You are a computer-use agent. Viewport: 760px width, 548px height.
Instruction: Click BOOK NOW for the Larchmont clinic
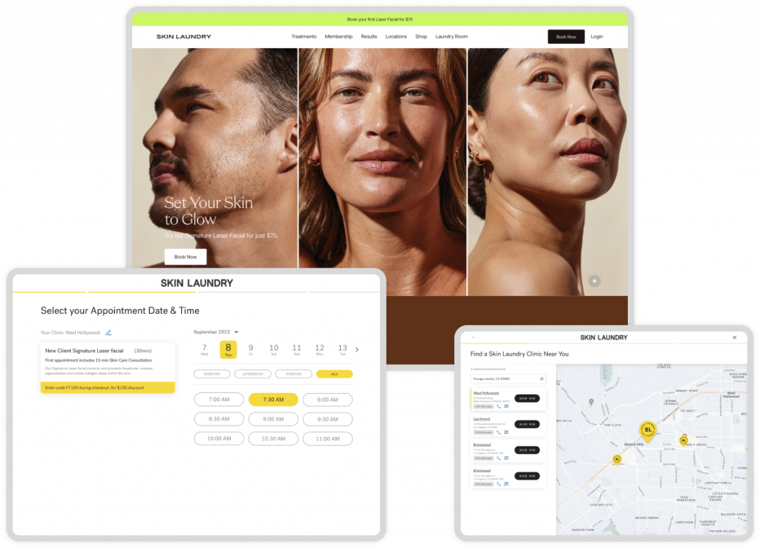tap(527, 424)
